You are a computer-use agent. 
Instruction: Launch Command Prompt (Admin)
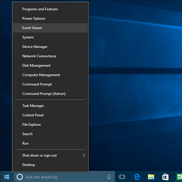[x=50, y=94]
